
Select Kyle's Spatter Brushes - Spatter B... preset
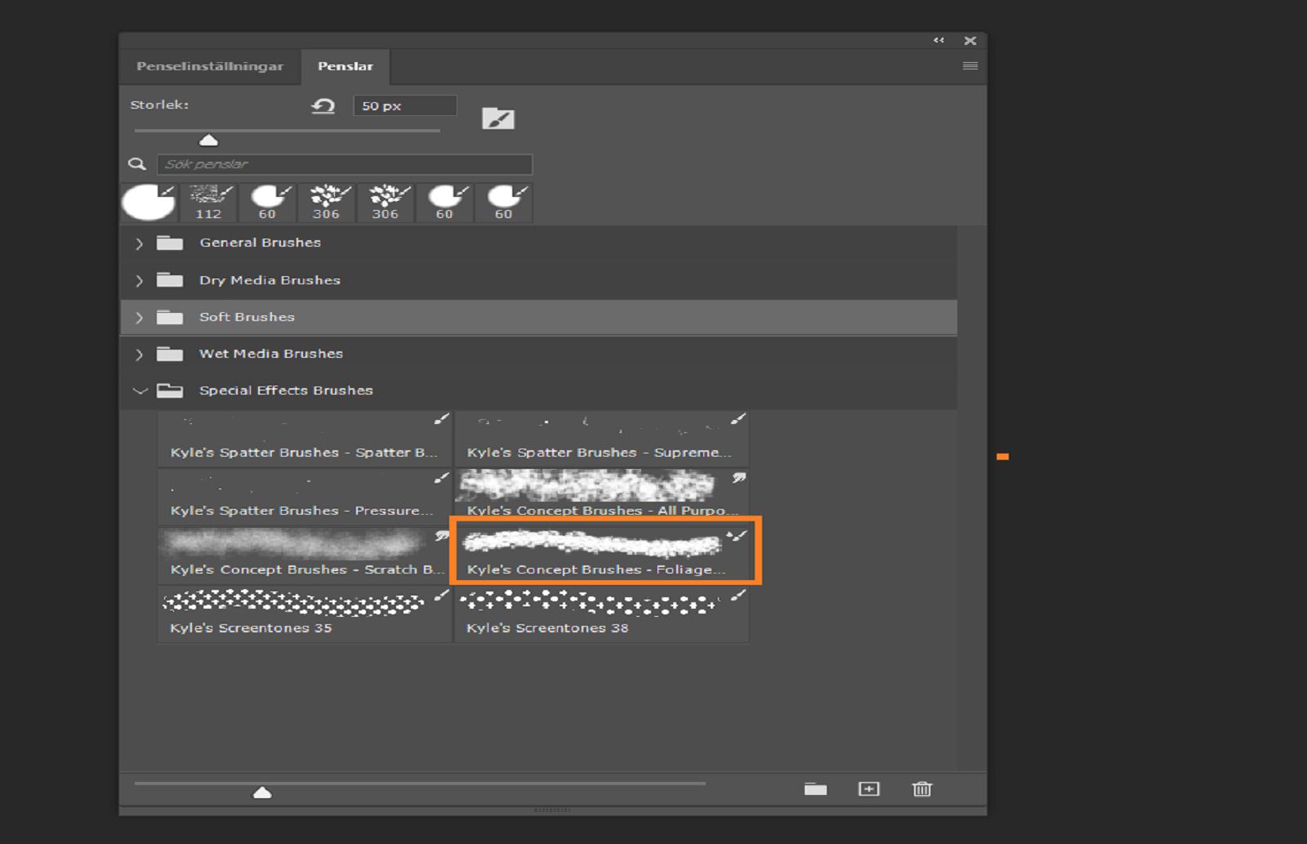tap(305, 438)
